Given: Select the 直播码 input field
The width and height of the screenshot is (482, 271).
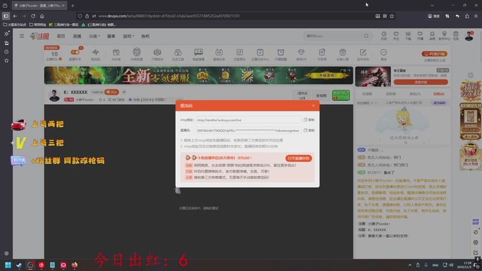Looking at the screenshot, I should (x=248, y=130).
